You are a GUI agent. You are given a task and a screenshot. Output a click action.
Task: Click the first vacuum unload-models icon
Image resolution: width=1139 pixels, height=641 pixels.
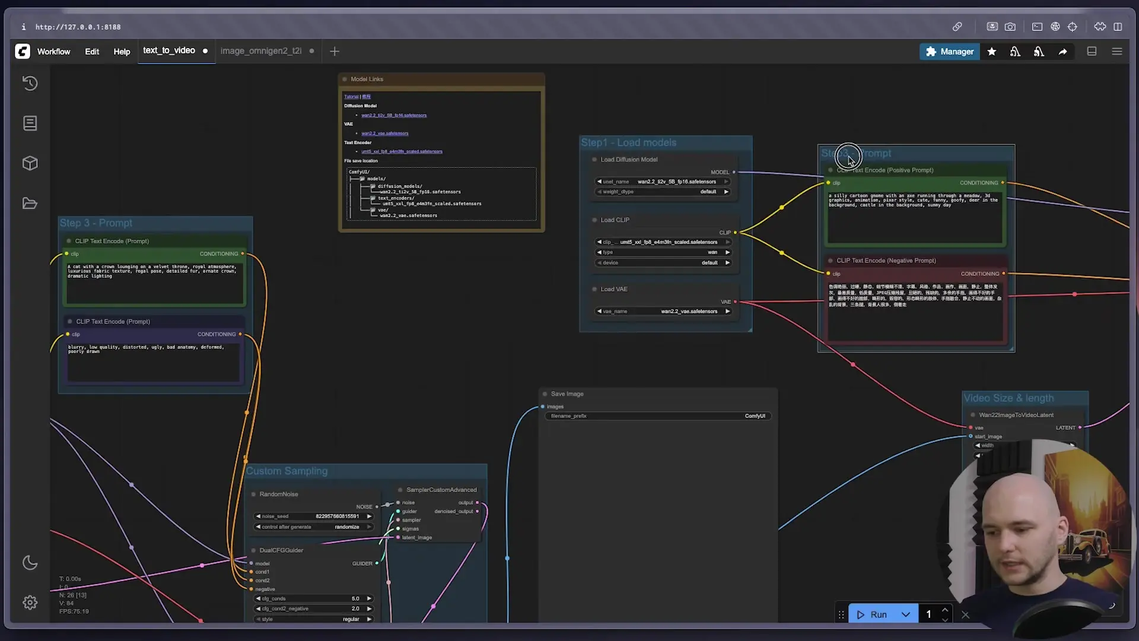point(1015,52)
